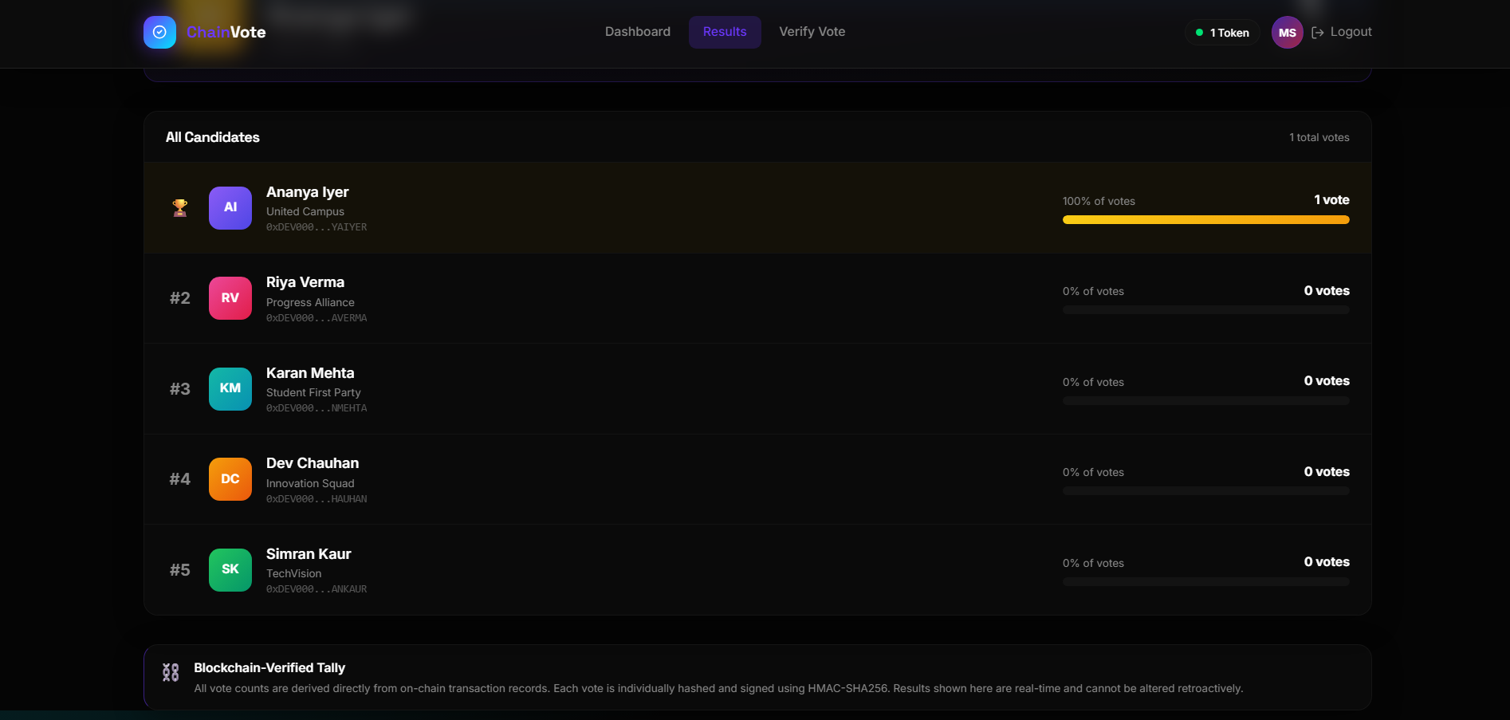Viewport: 1510px width, 720px height.
Task: Select the candidate name Dev Chauhan
Action: click(313, 463)
